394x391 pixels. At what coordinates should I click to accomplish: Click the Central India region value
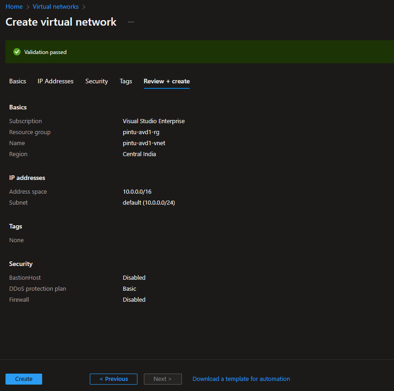pyautogui.click(x=139, y=154)
